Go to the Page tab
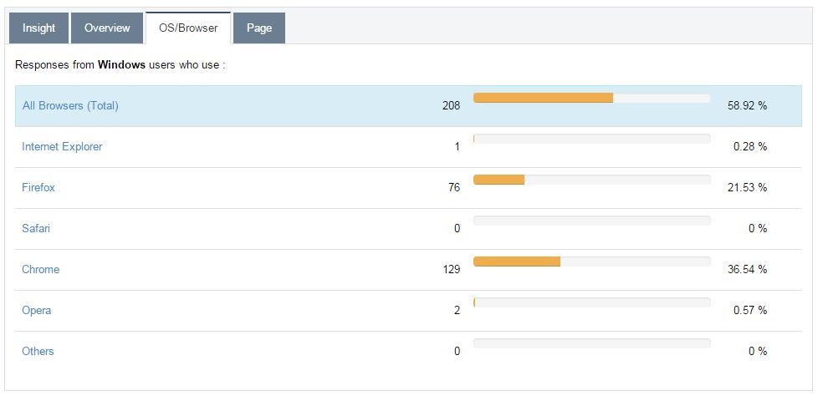818x396 pixels. pyautogui.click(x=259, y=28)
